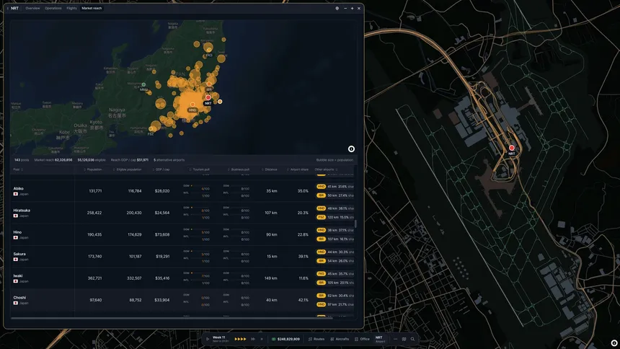Click the Japan flag in Abiko row

pyautogui.click(x=15, y=194)
